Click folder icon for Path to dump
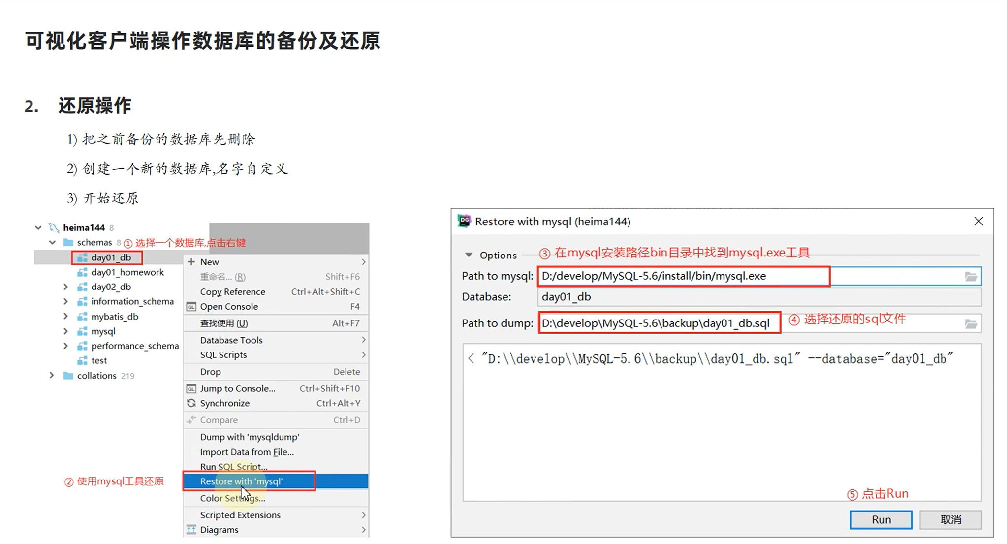 (x=971, y=324)
